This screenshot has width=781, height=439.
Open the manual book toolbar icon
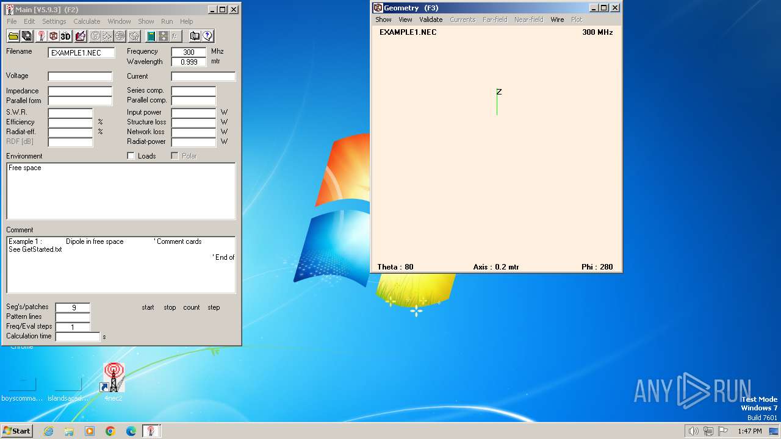click(195, 37)
